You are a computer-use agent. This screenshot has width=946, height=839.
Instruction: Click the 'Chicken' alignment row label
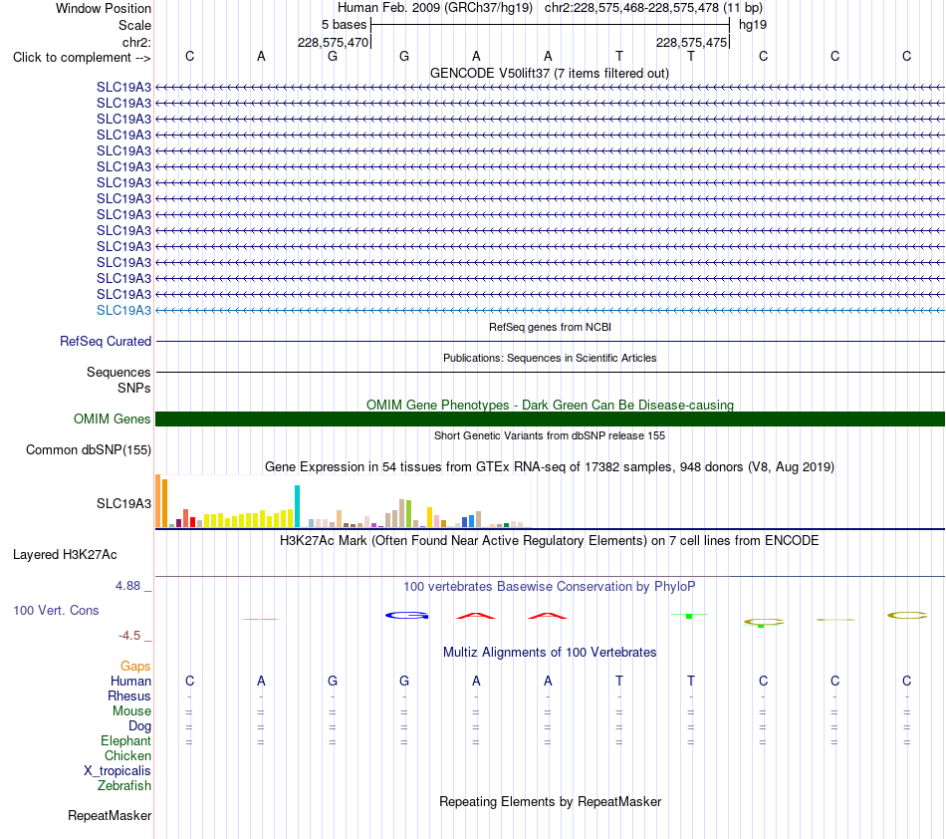pyautogui.click(x=127, y=755)
